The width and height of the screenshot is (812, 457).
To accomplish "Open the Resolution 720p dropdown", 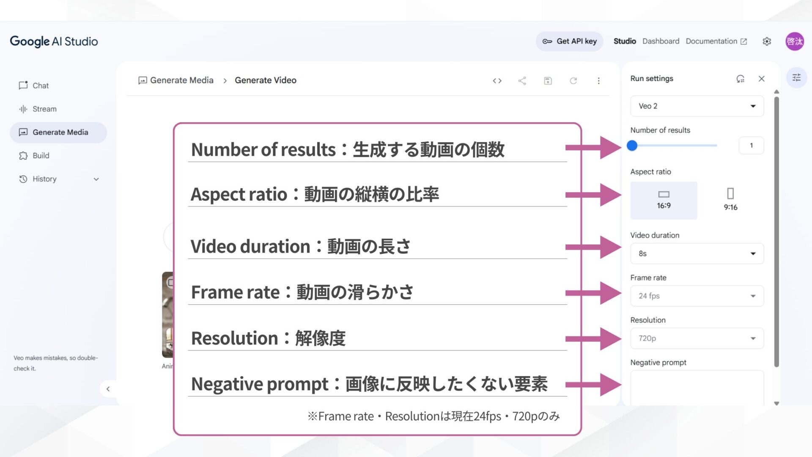I will tap(697, 339).
